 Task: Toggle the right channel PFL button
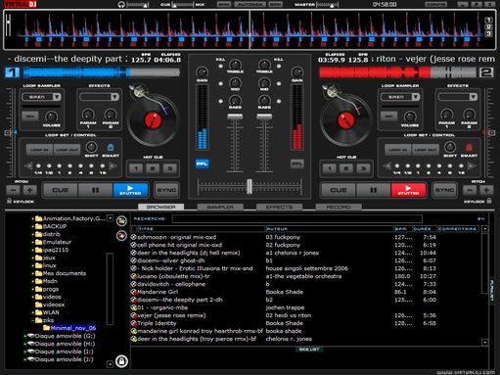[x=296, y=164]
